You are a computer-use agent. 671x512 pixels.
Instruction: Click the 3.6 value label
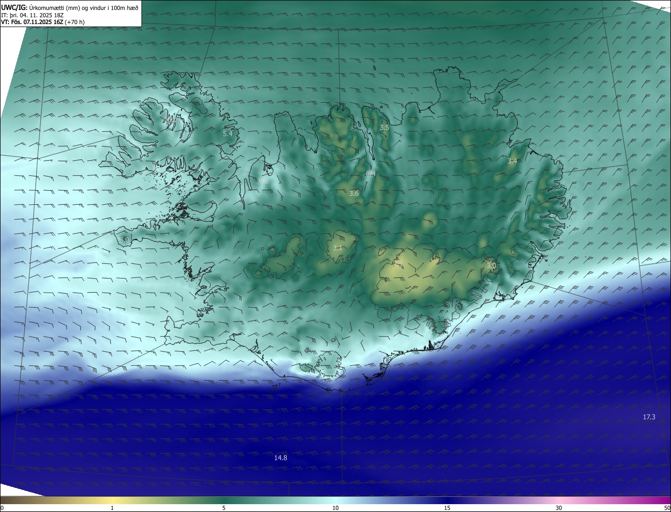pos(354,193)
